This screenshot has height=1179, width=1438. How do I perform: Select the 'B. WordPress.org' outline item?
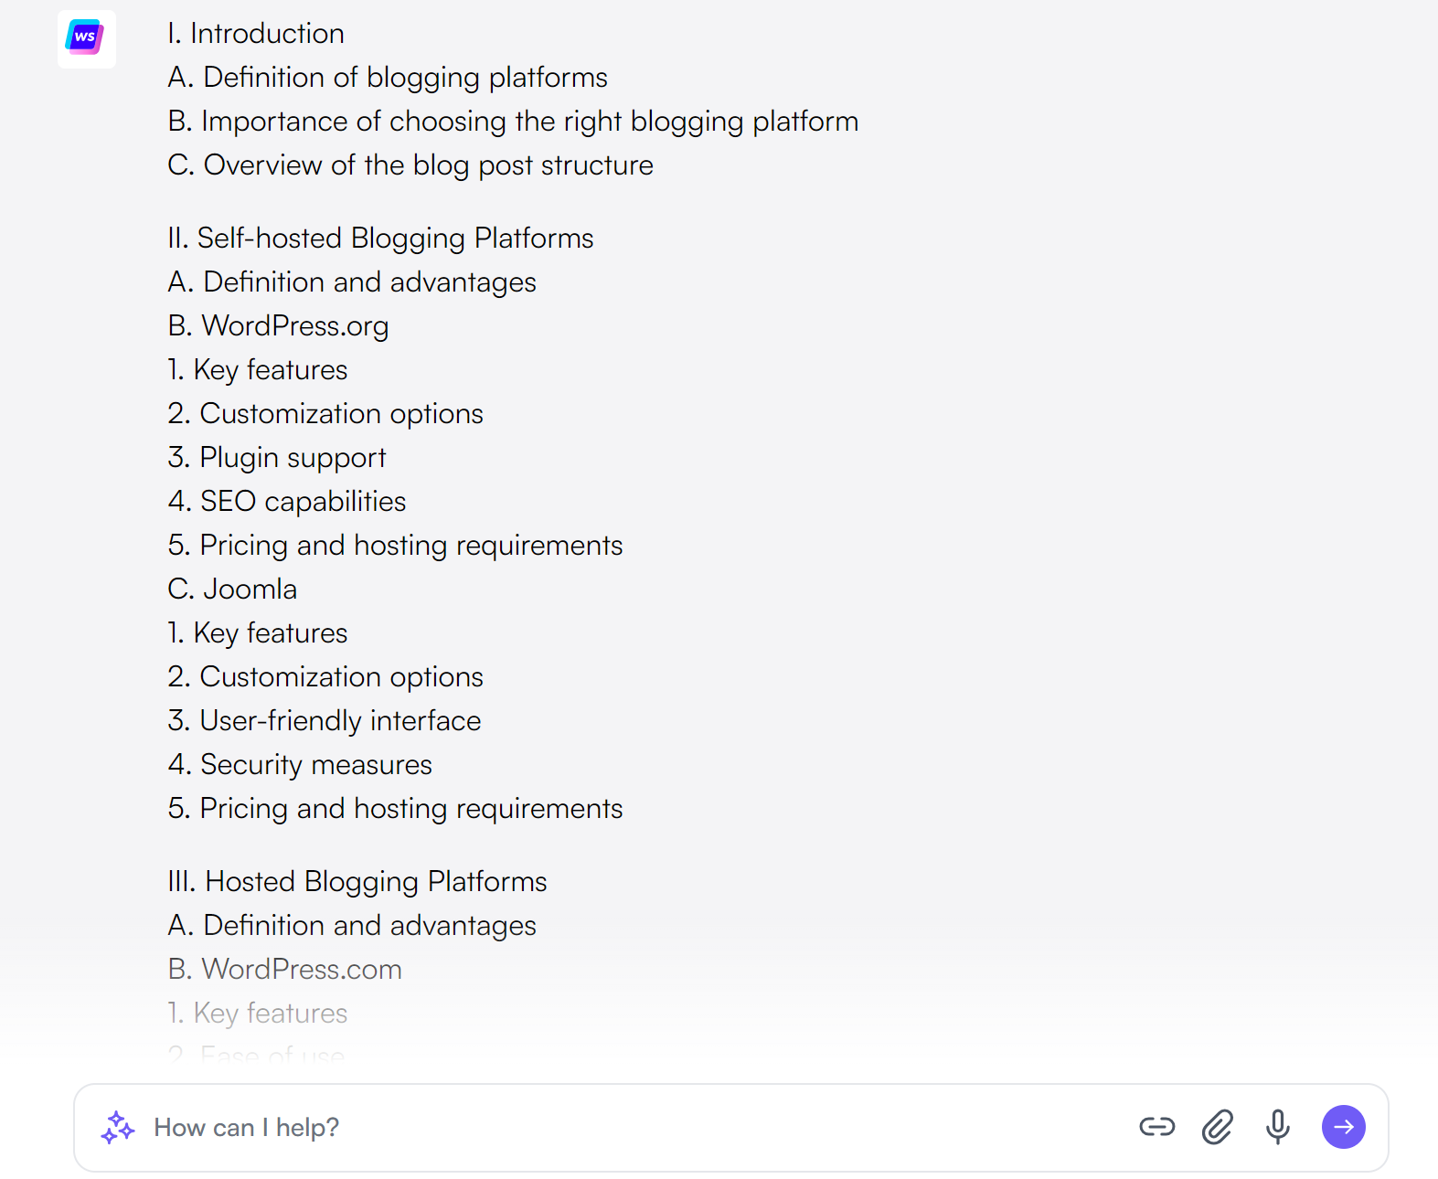278,325
